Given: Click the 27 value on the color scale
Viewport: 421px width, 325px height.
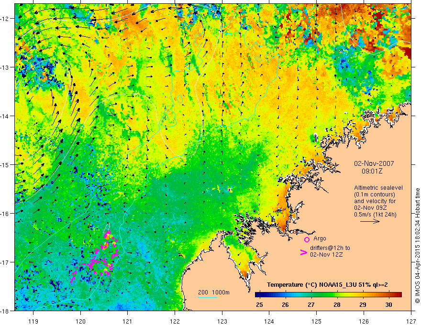Looking at the screenshot, I should 311,304.
